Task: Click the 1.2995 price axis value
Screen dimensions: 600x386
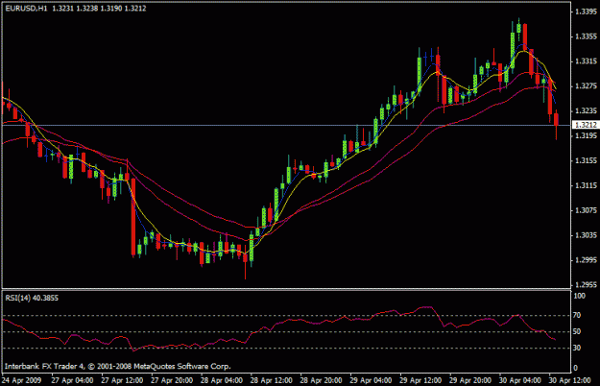Action: [x=586, y=260]
